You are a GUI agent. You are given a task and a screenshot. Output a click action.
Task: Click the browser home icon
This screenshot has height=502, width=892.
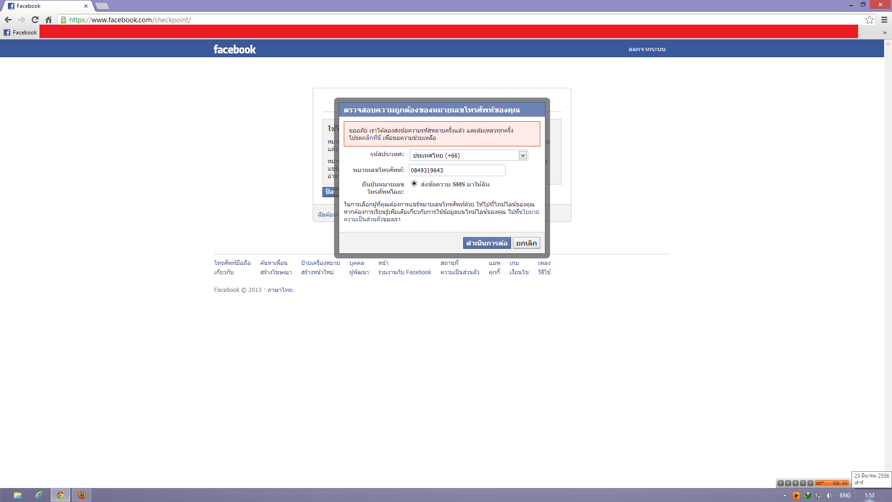click(48, 20)
